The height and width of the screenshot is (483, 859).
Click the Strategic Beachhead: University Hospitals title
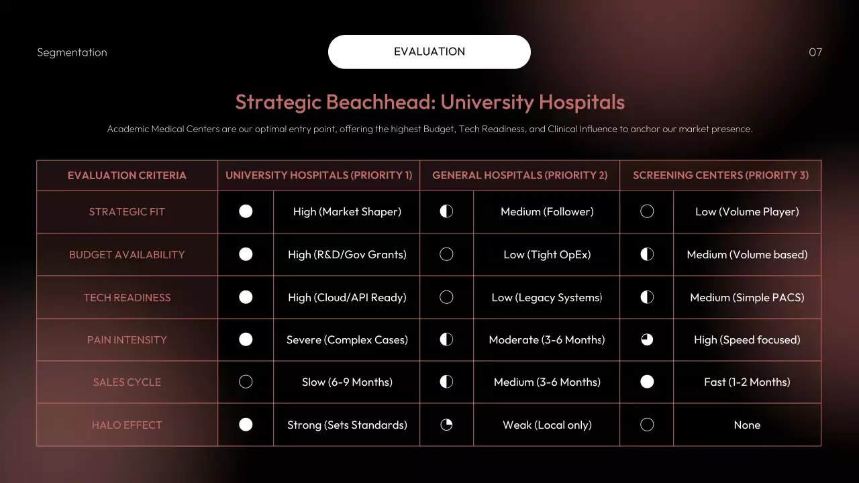(x=429, y=102)
